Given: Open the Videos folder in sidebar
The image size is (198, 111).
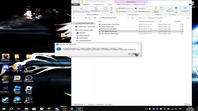Looking at the screenshot, I should pyautogui.click(x=81, y=33).
